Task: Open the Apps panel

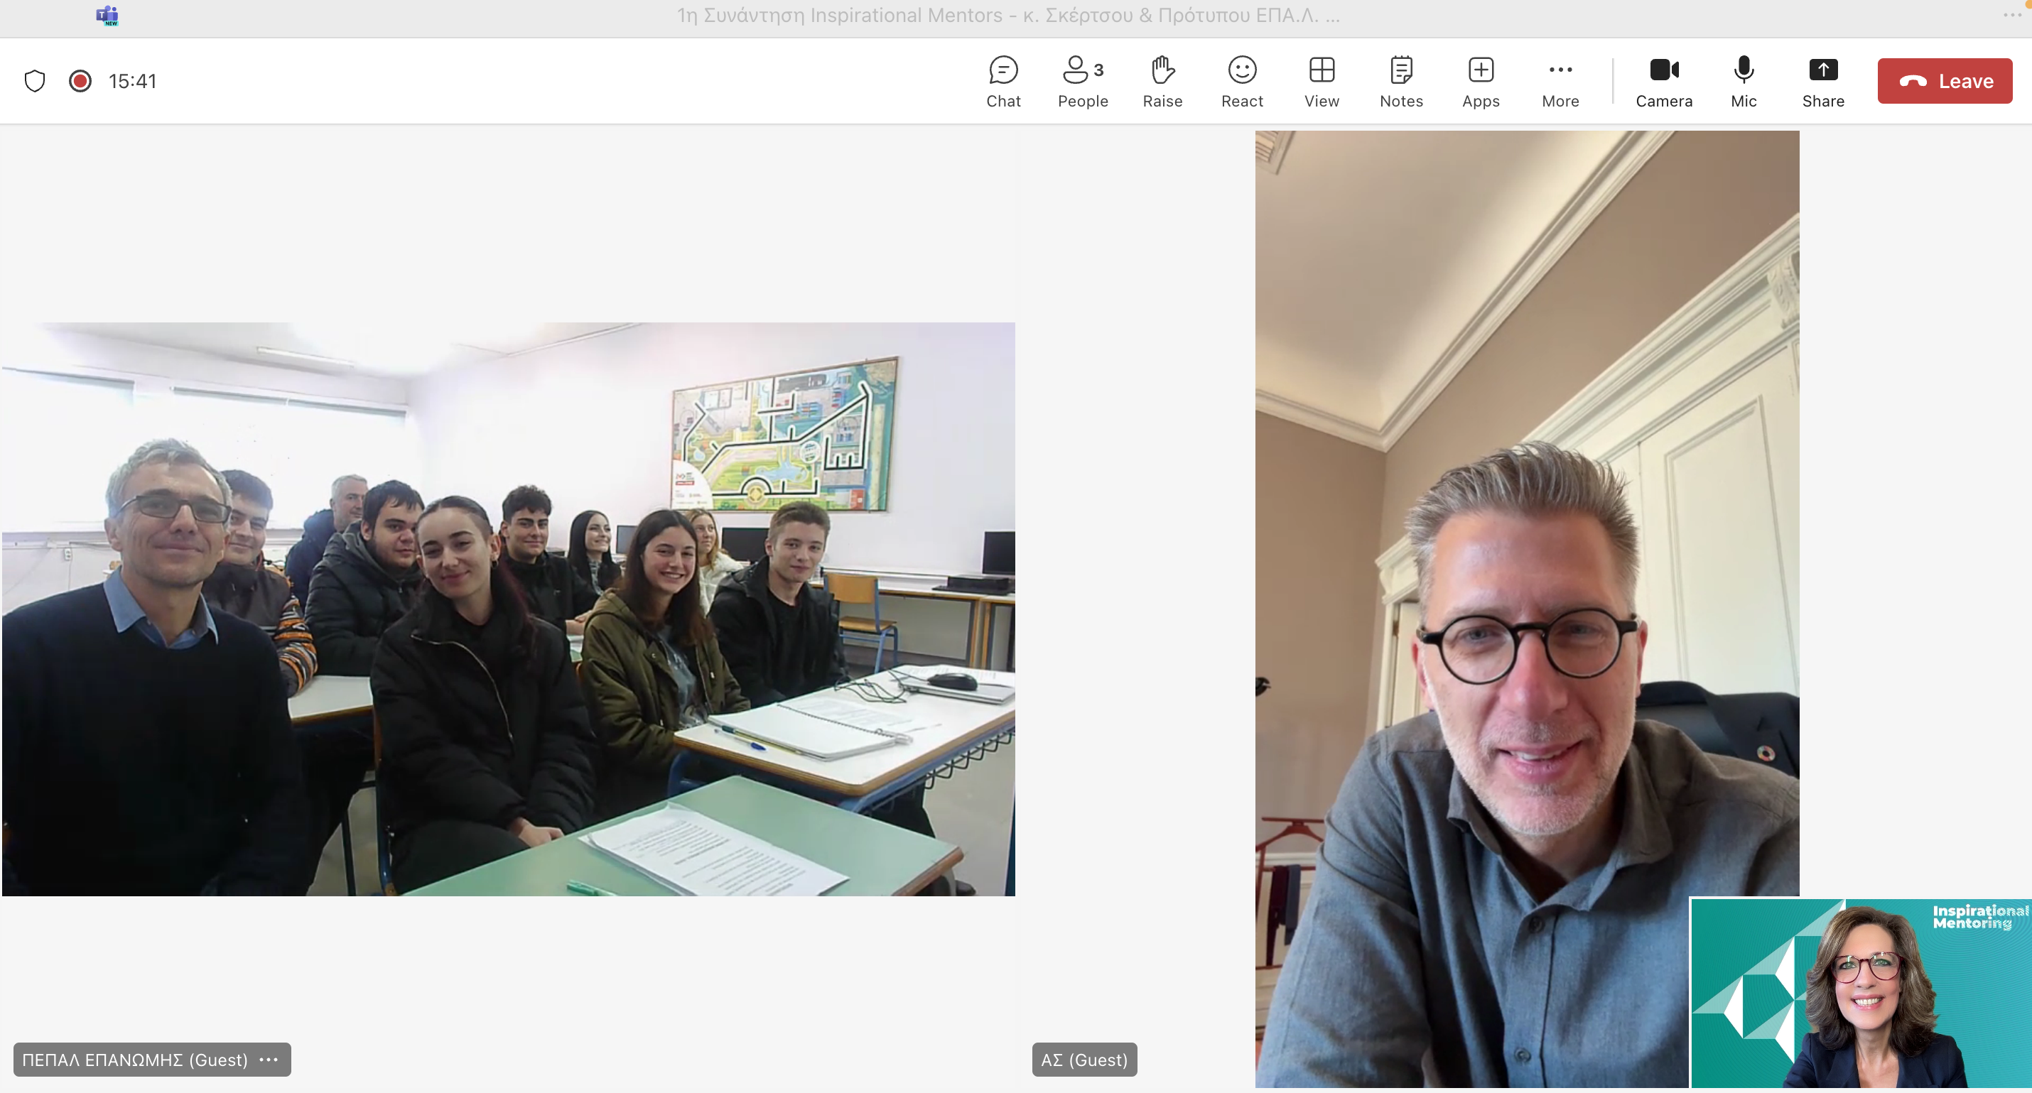Action: [x=1481, y=80]
